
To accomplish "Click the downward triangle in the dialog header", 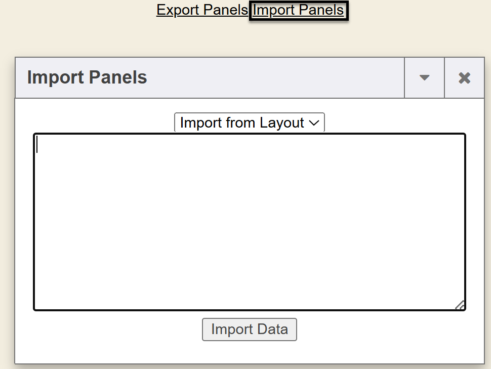I will 424,78.
